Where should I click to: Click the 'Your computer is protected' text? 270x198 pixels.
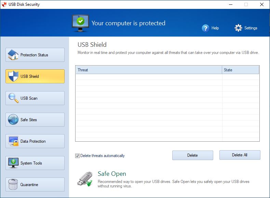[x=128, y=23]
